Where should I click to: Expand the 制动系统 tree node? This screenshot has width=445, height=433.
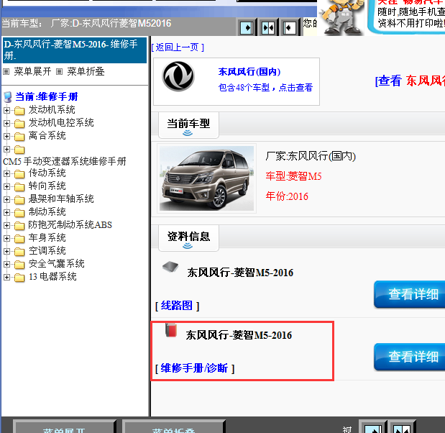pos(6,213)
